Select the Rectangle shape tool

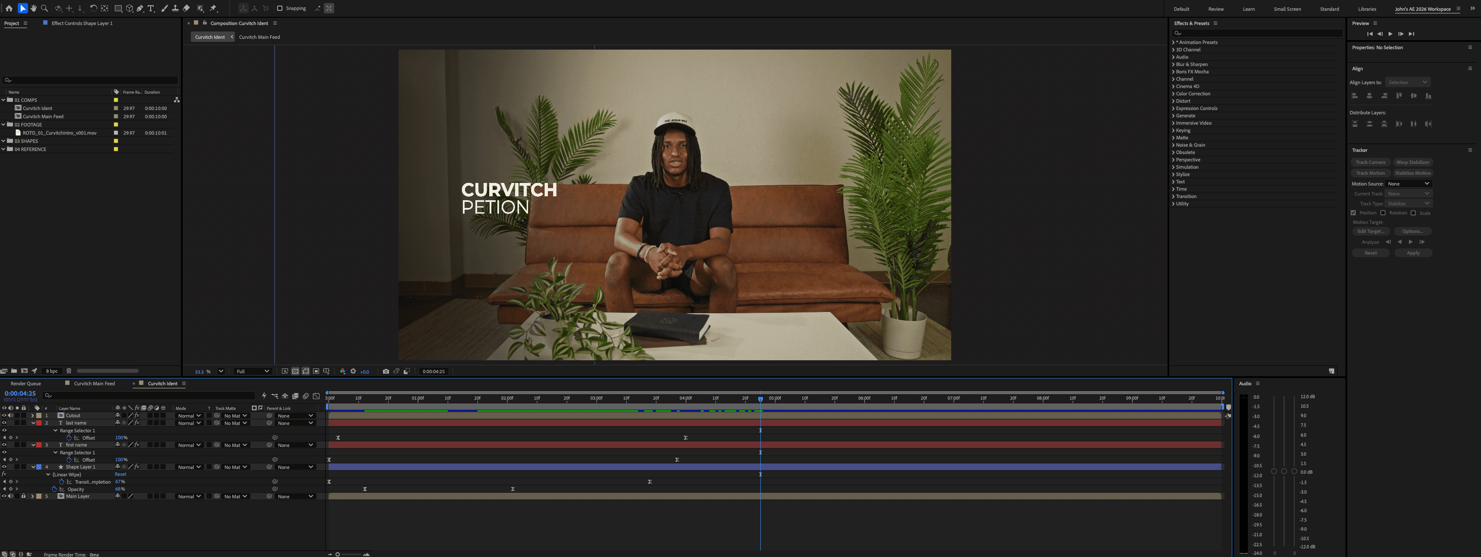pyautogui.click(x=118, y=9)
